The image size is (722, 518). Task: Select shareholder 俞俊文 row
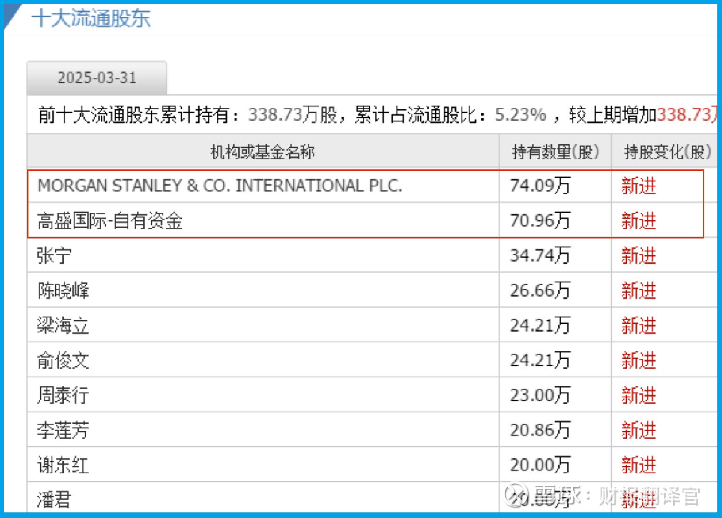coord(63,360)
